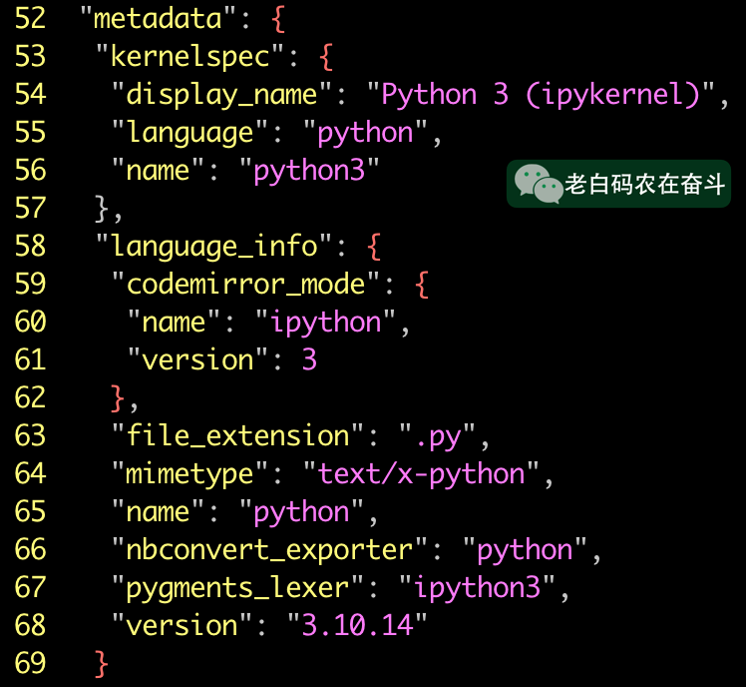Click line number 60
746x687 pixels.
31,322
